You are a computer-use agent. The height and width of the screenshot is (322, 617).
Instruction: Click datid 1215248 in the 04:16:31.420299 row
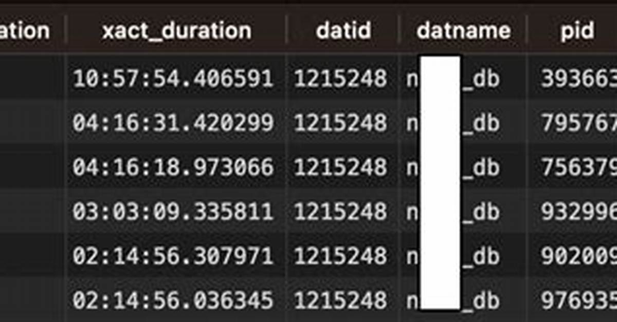(x=340, y=123)
